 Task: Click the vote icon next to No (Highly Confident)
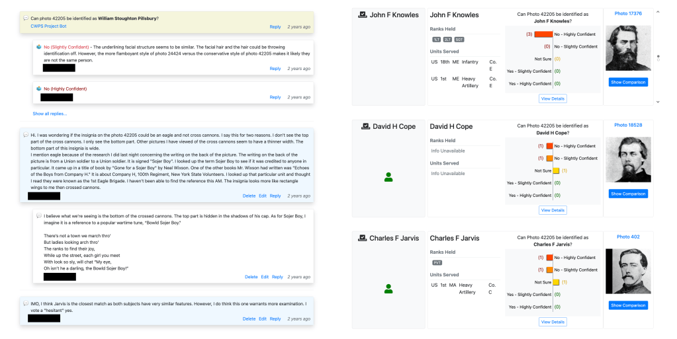click(x=39, y=89)
